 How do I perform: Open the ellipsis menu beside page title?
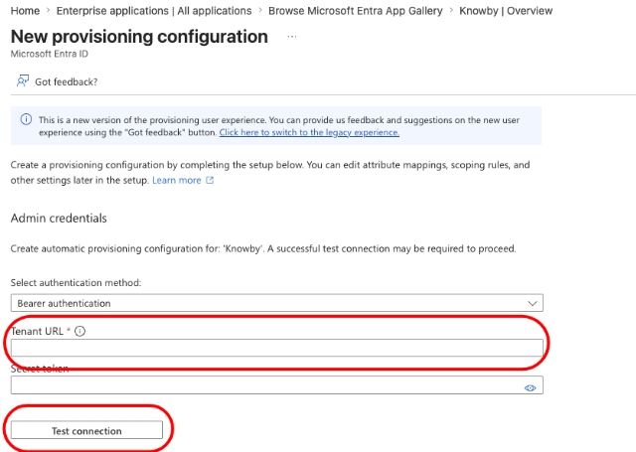point(292,37)
